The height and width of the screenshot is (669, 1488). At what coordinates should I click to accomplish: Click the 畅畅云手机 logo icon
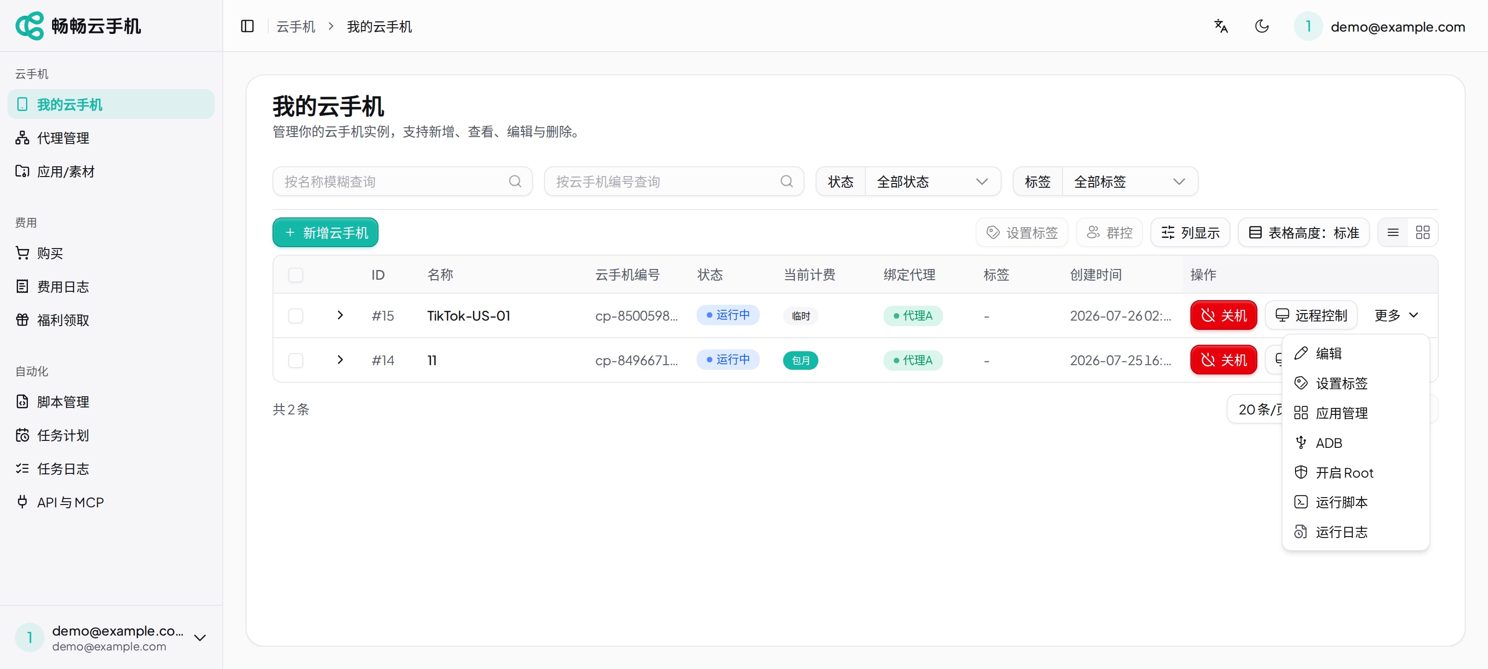(x=29, y=26)
